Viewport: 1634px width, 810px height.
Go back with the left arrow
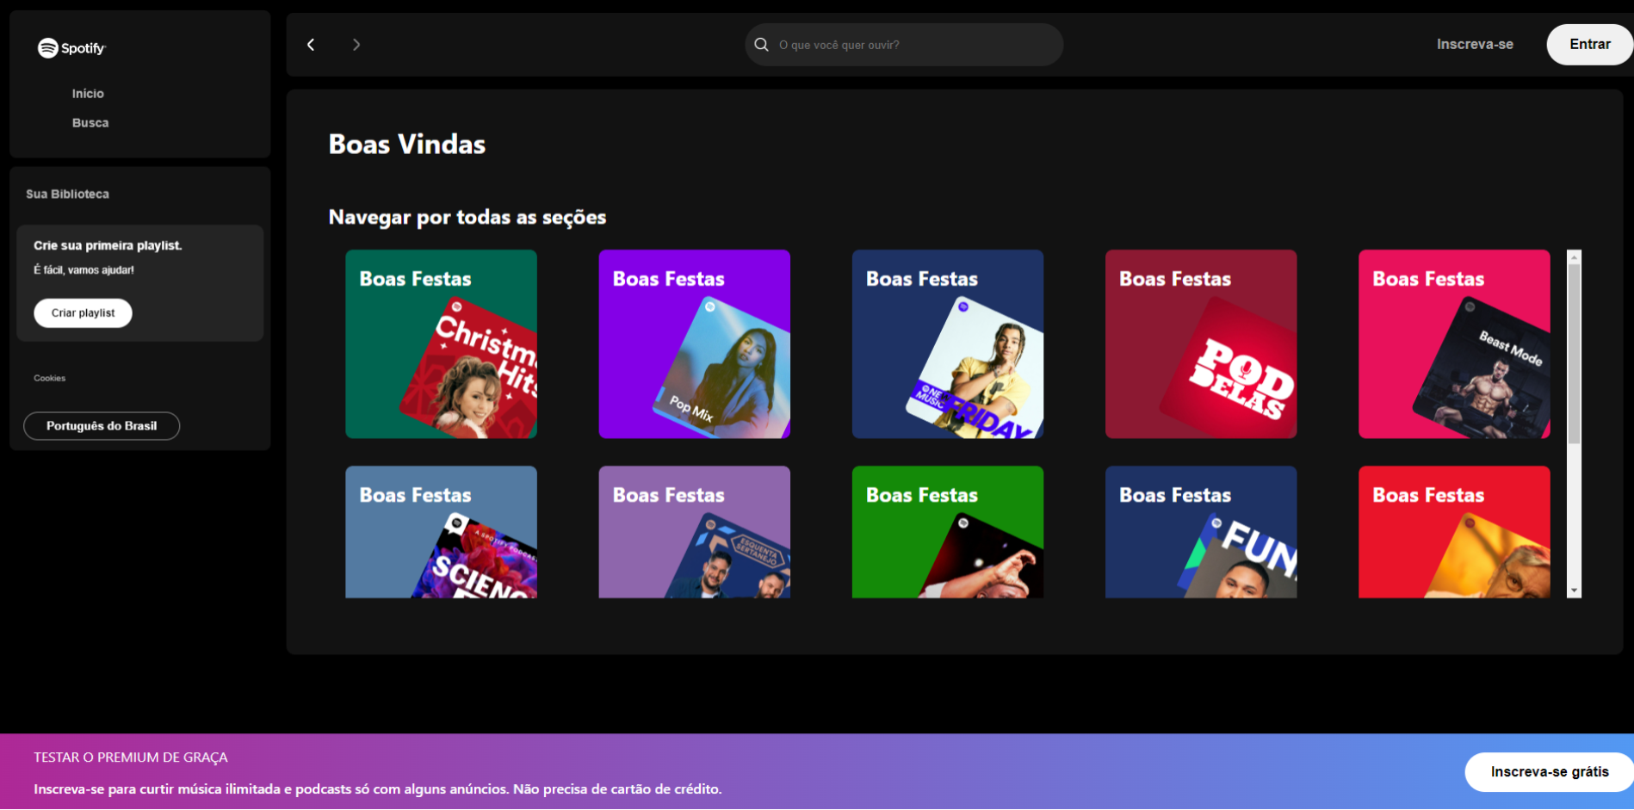tap(311, 45)
